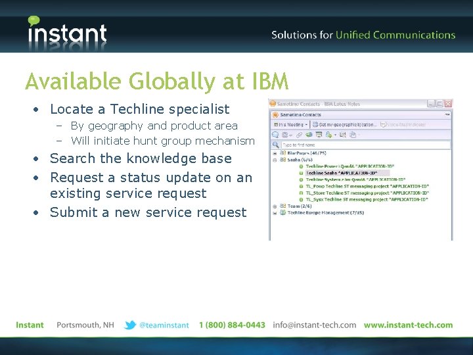Screen dimensions: 473x355
Task: Minimize the Sametime Contacts window
Action: (x=431, y=104)
